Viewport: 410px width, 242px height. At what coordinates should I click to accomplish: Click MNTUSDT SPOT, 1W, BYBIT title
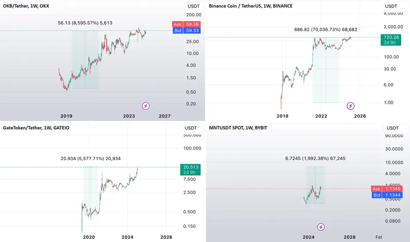tap(238, 128)
